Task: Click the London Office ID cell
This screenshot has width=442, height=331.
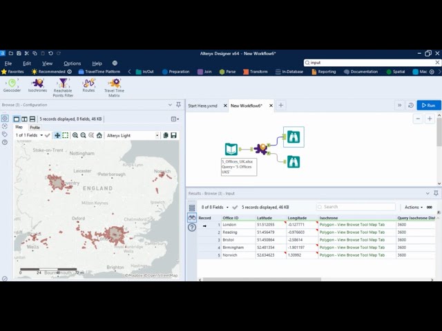Action: [x=238, y=225]
